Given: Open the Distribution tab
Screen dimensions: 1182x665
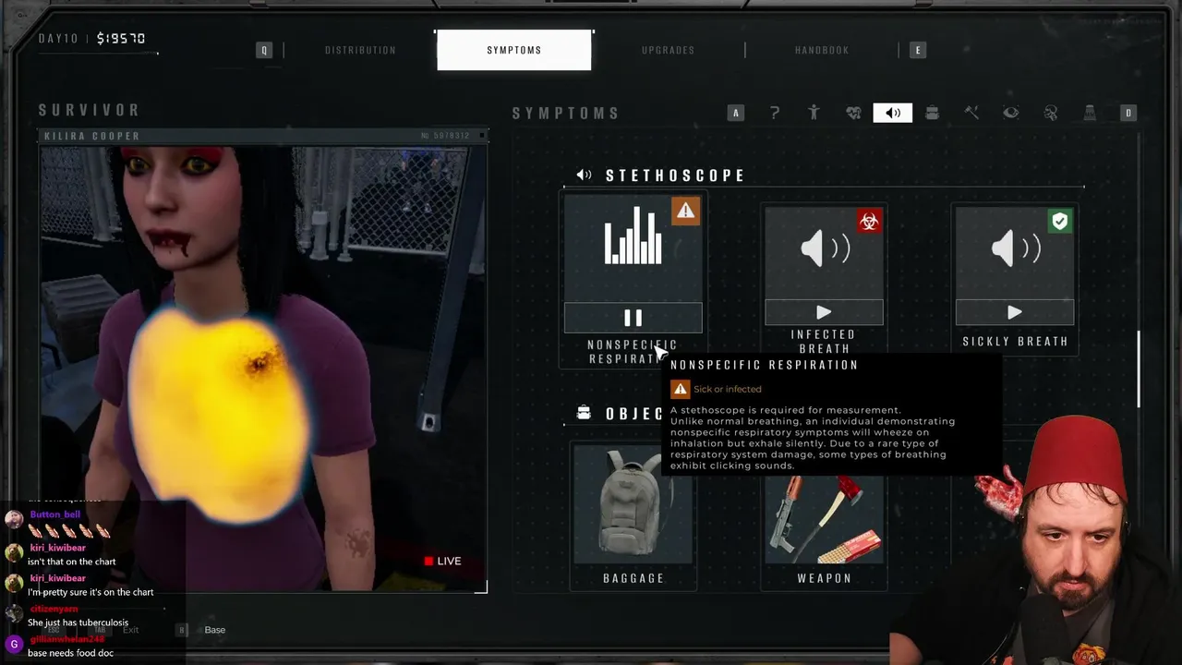Looking at the screenshot, I should click(x=360, y=50).
